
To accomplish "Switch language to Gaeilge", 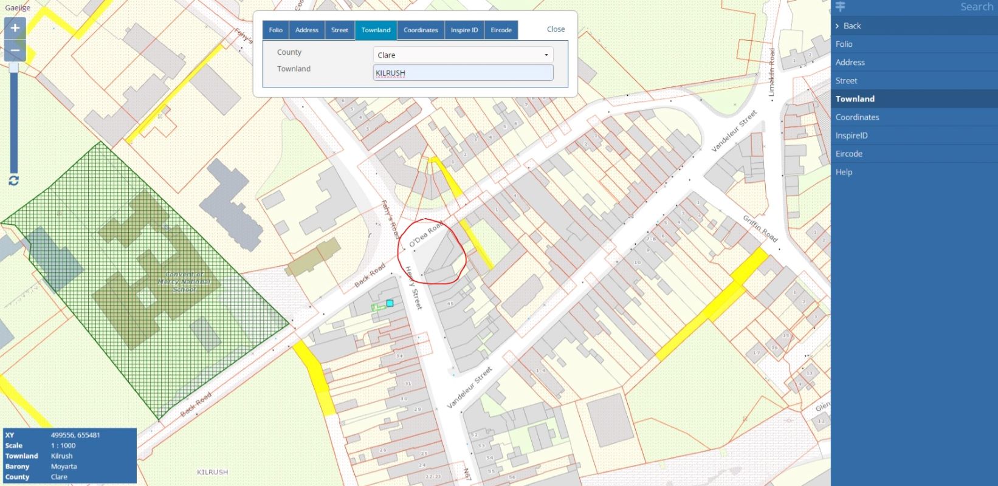I will [x=17, y=7].
